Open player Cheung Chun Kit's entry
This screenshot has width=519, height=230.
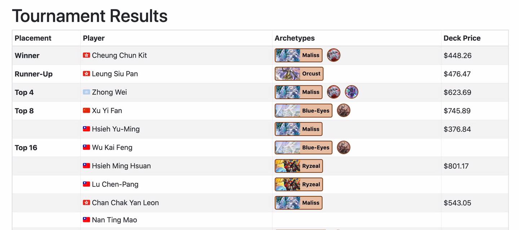click(119, 55)
